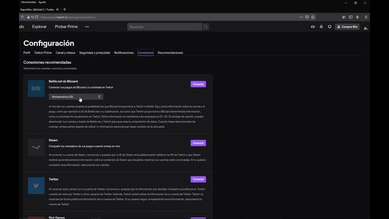Connect the Battle.net de Blizzard account

198,84
